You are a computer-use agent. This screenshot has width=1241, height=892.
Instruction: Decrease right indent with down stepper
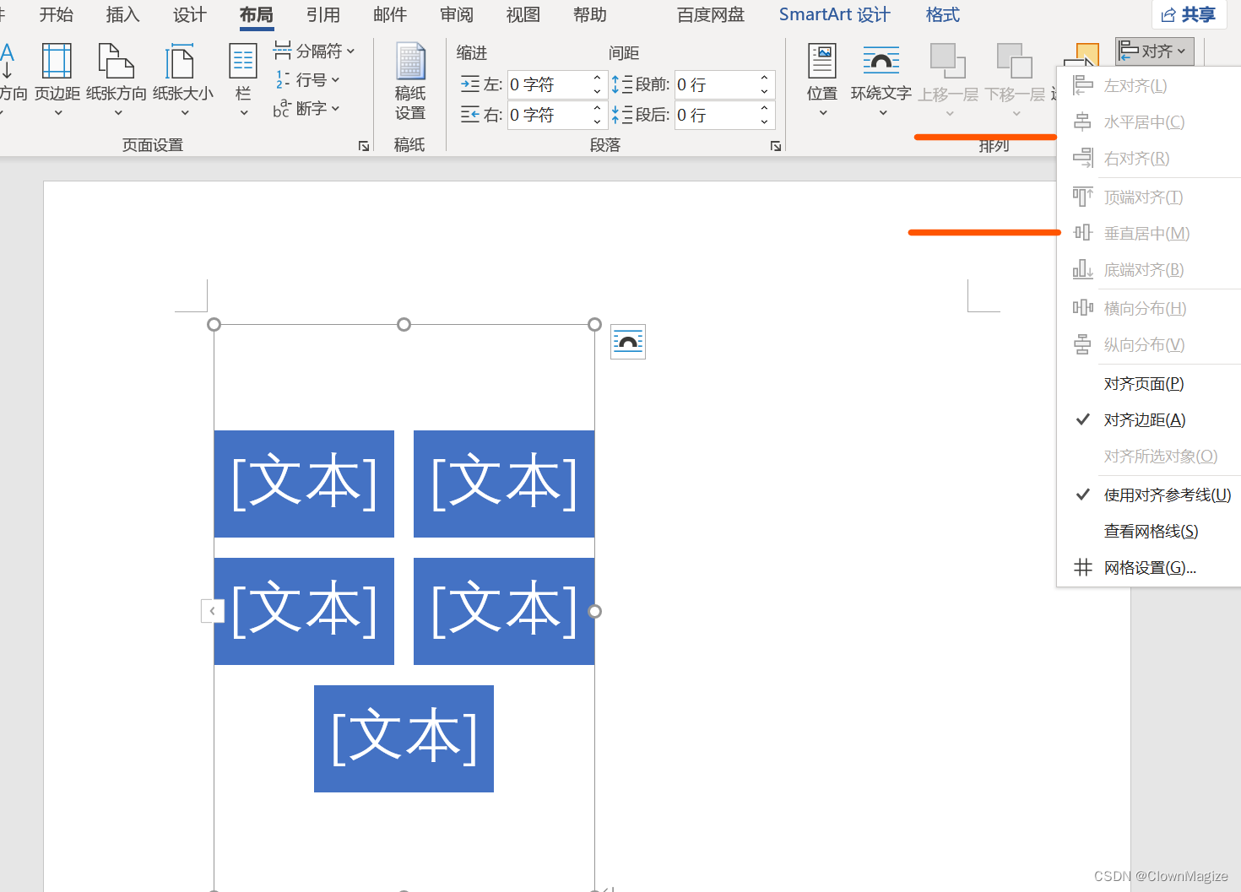[597, 122]
